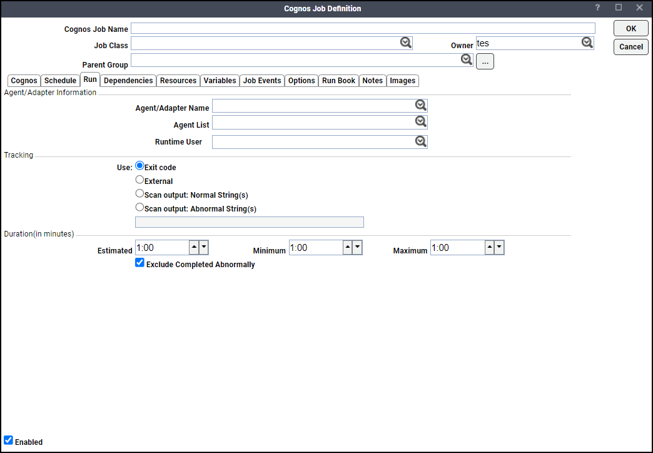653x453 pixels.
Task: Click the Cognos Job Name input field
Action: click(x=363, y=28)
